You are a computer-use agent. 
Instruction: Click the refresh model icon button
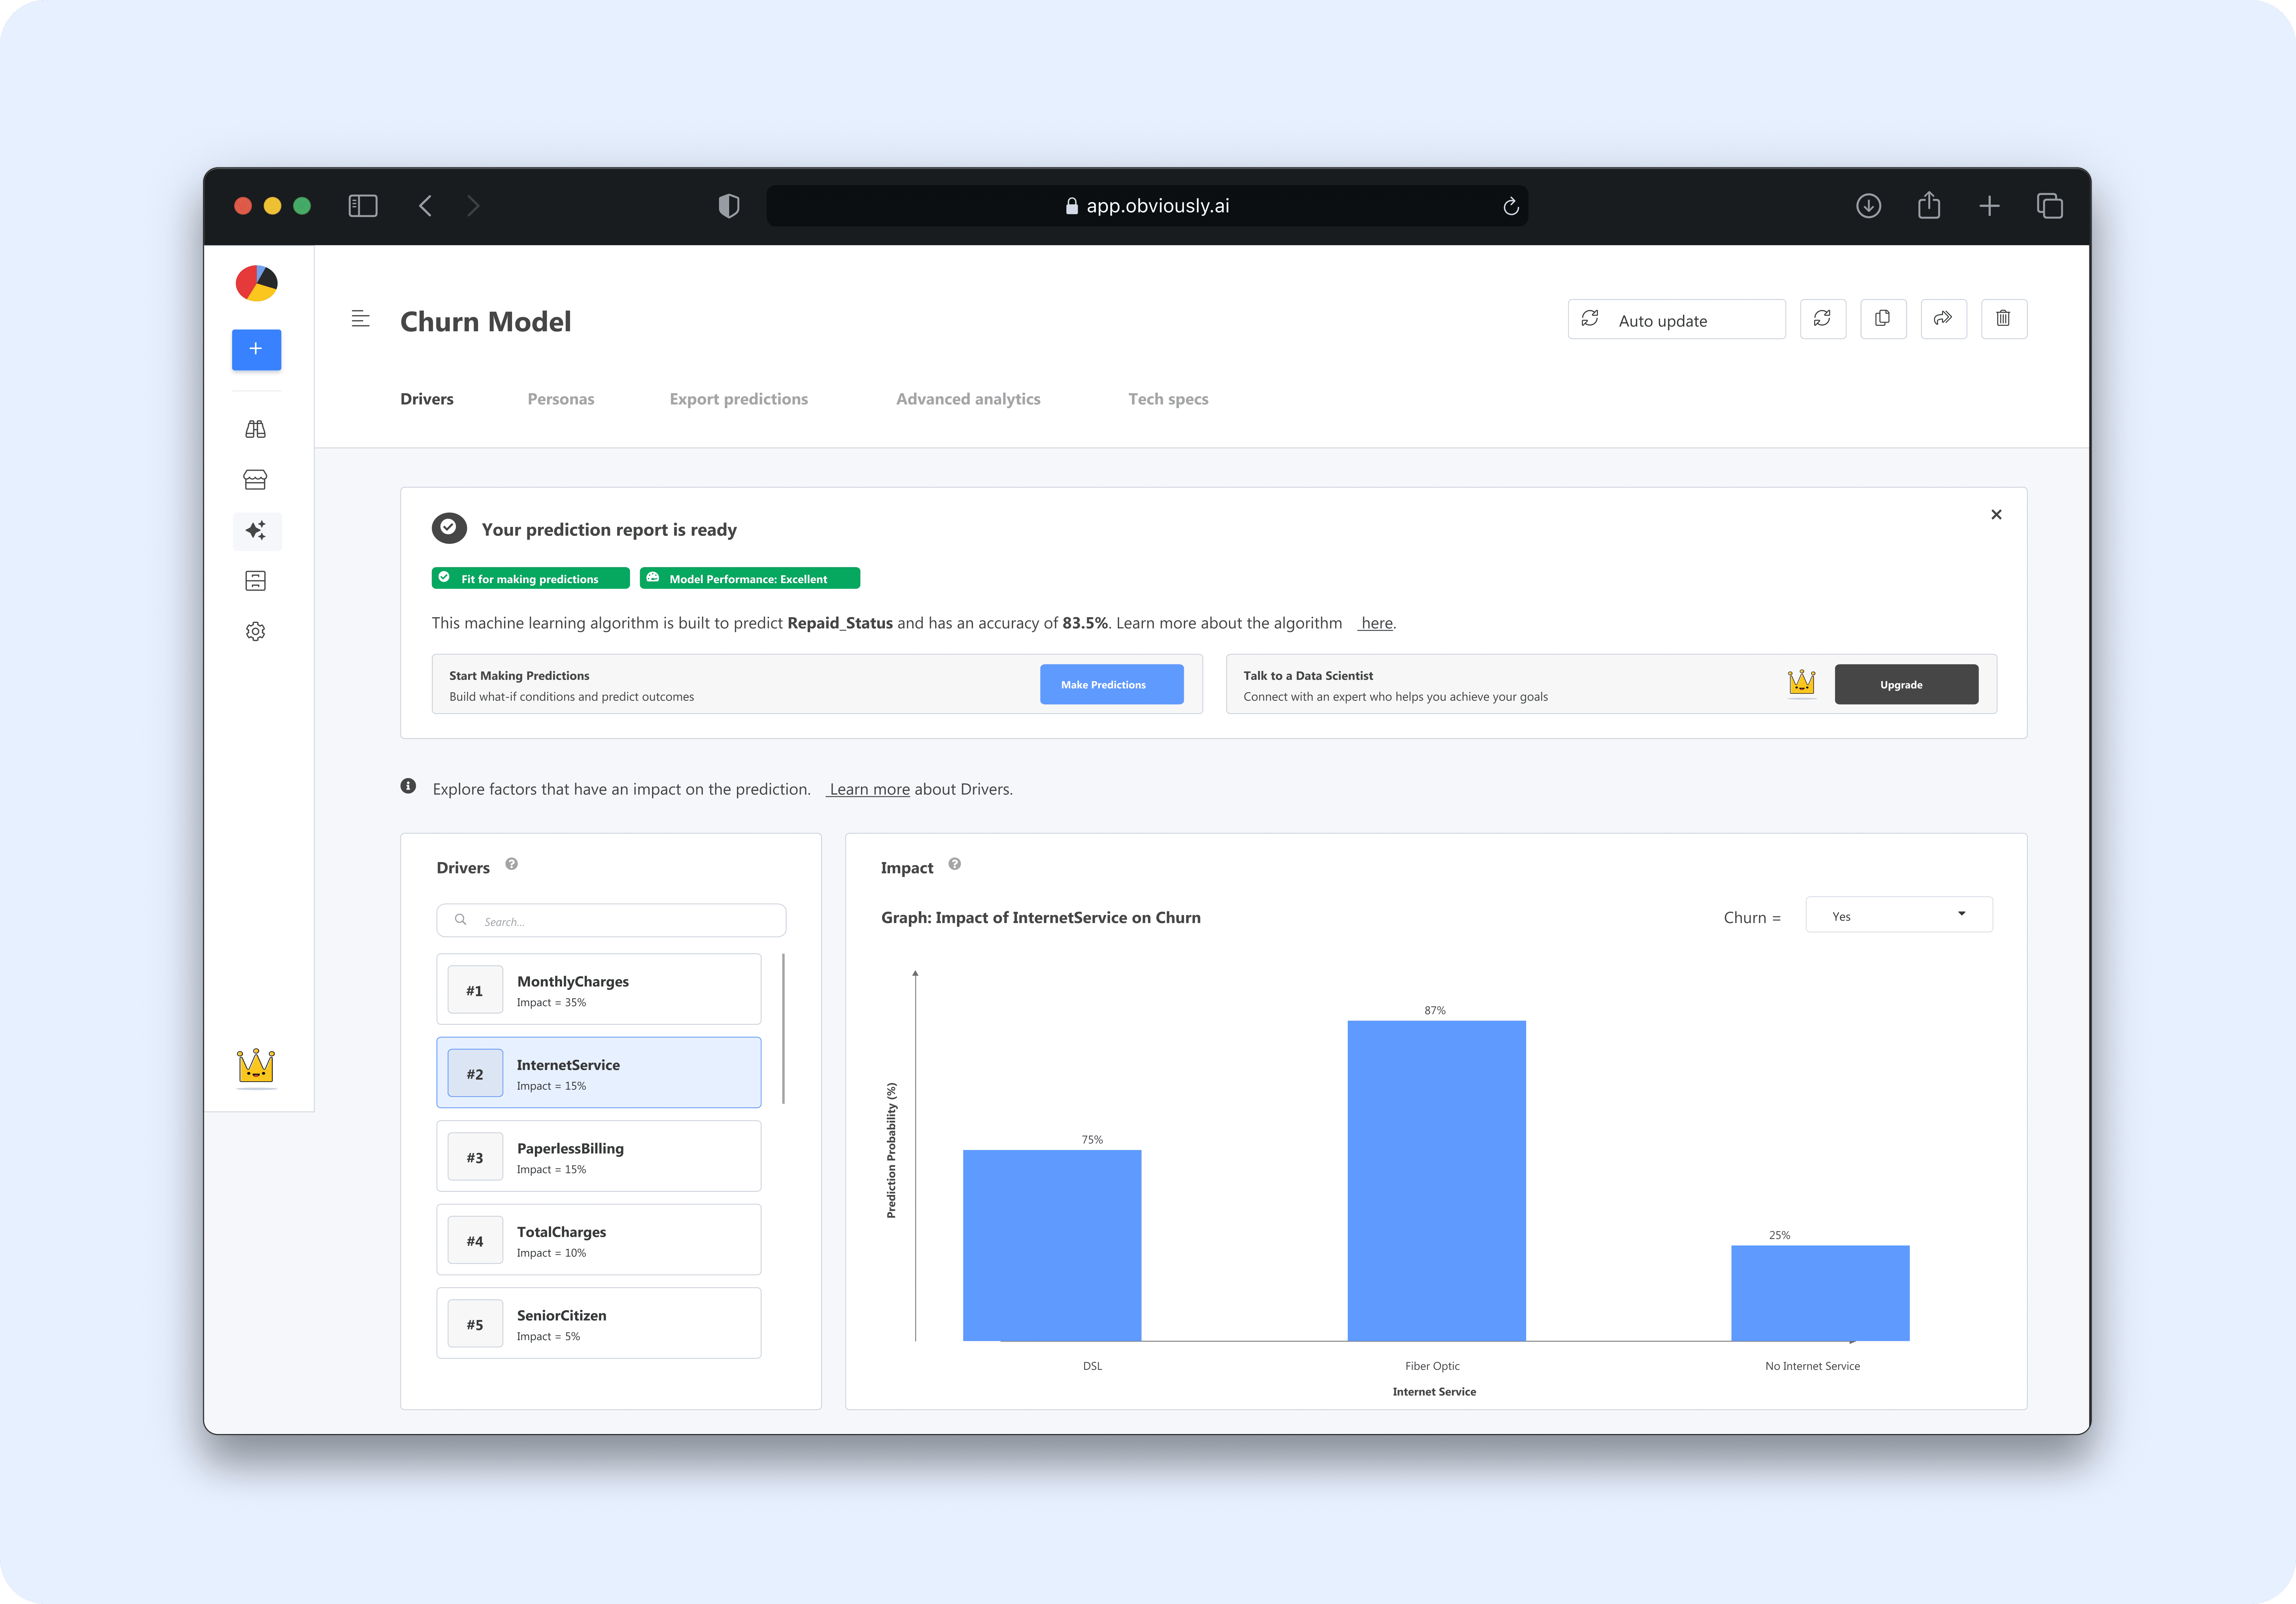click(x=1822, y=319)
